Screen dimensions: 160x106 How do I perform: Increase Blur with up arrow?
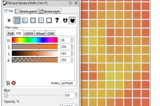(76, 94)
